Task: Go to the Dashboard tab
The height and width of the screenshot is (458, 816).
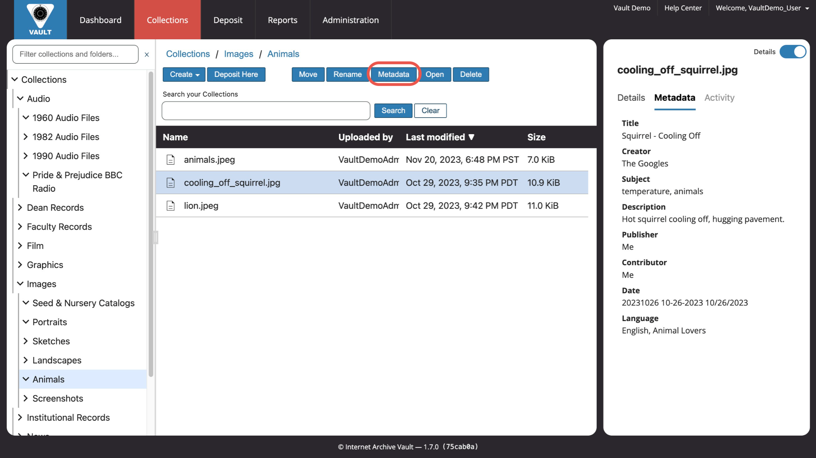Action: click(x=100, y=20)
